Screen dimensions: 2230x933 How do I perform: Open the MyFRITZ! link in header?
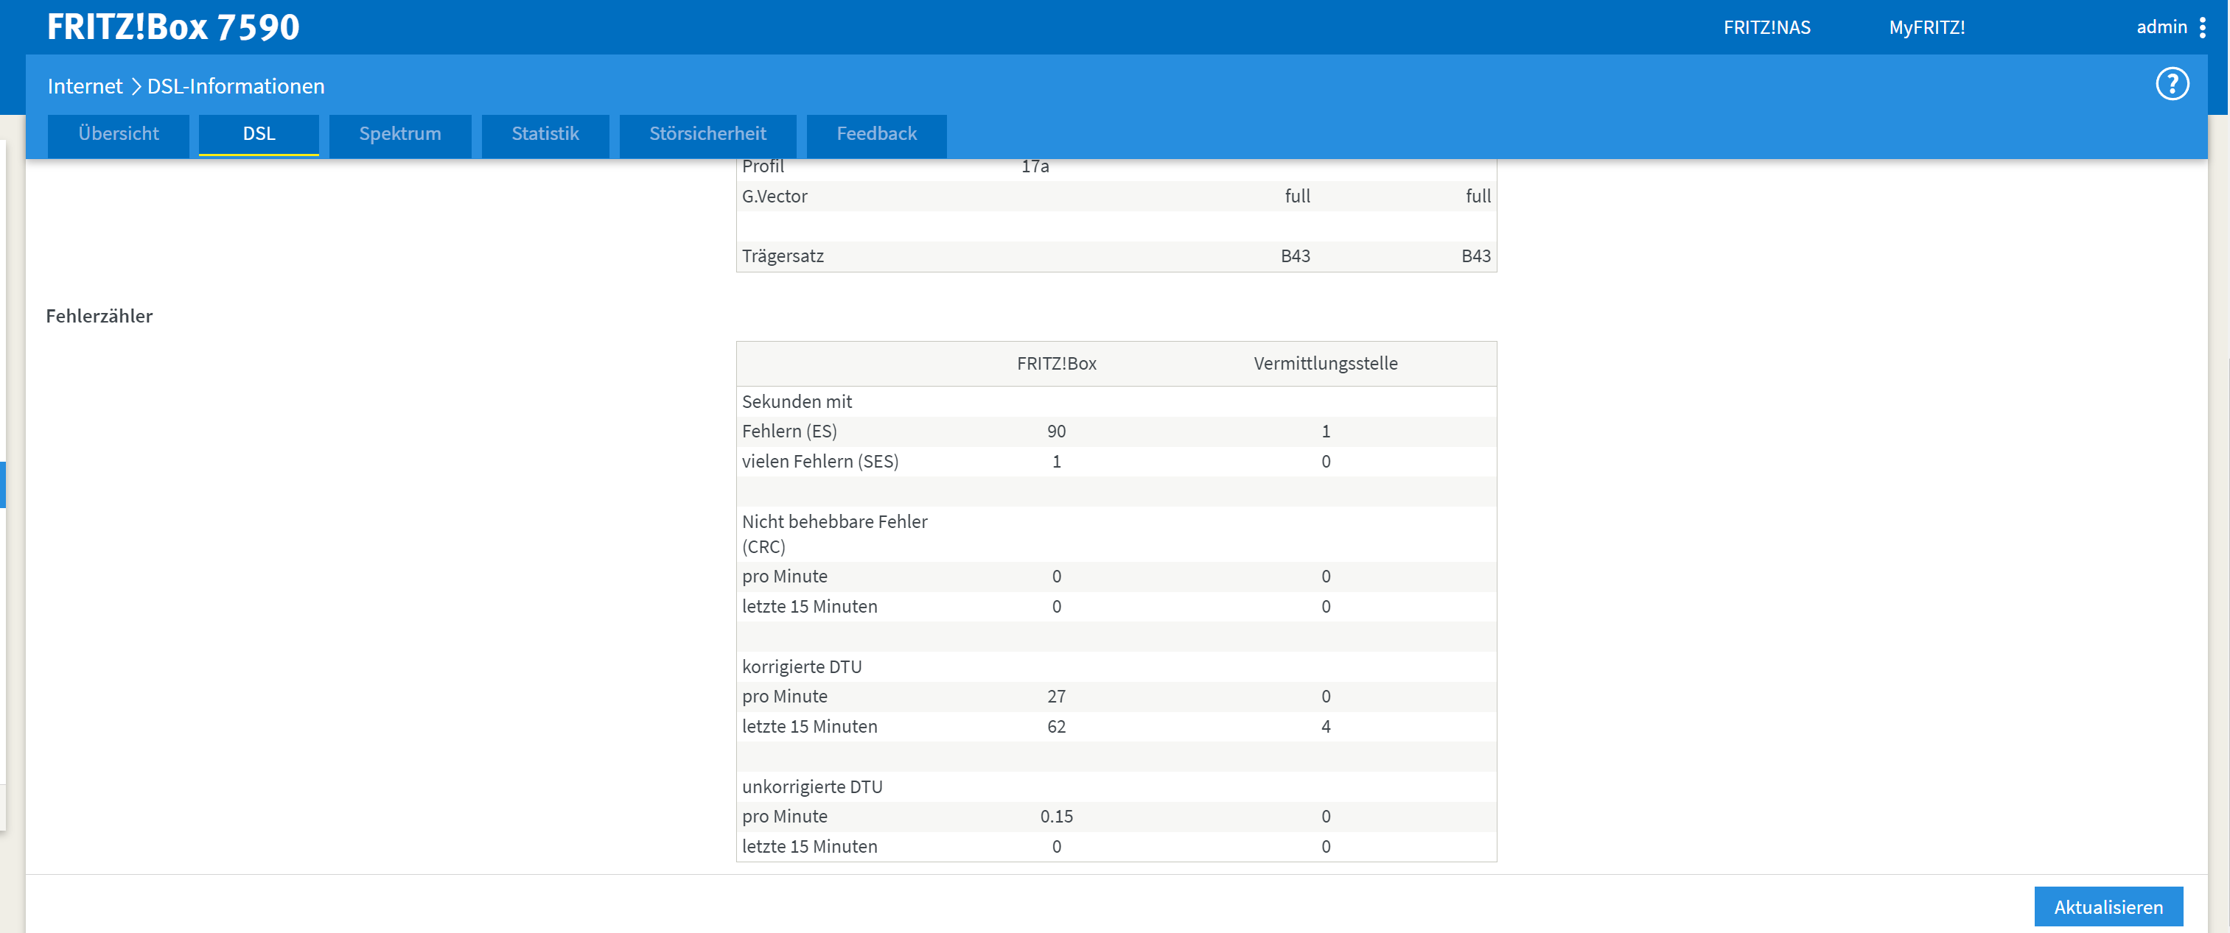[x=1926, y=28]
